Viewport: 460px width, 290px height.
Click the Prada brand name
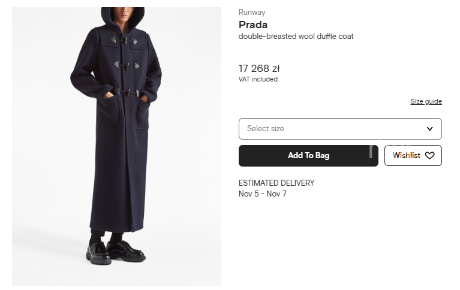253,25
